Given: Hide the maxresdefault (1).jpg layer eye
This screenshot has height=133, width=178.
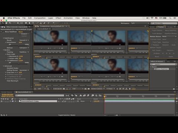Looking at the screenshot, I should pyautogui.click(x=1, y=101).
